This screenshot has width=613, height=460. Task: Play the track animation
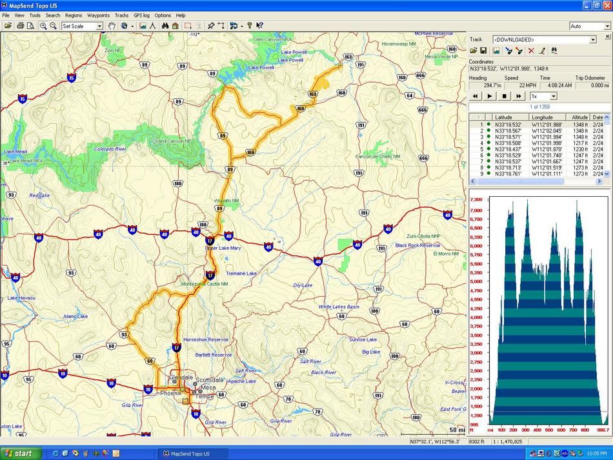[490, 96]
